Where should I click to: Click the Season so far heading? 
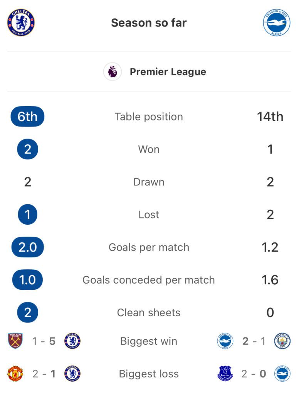(149, 23)
